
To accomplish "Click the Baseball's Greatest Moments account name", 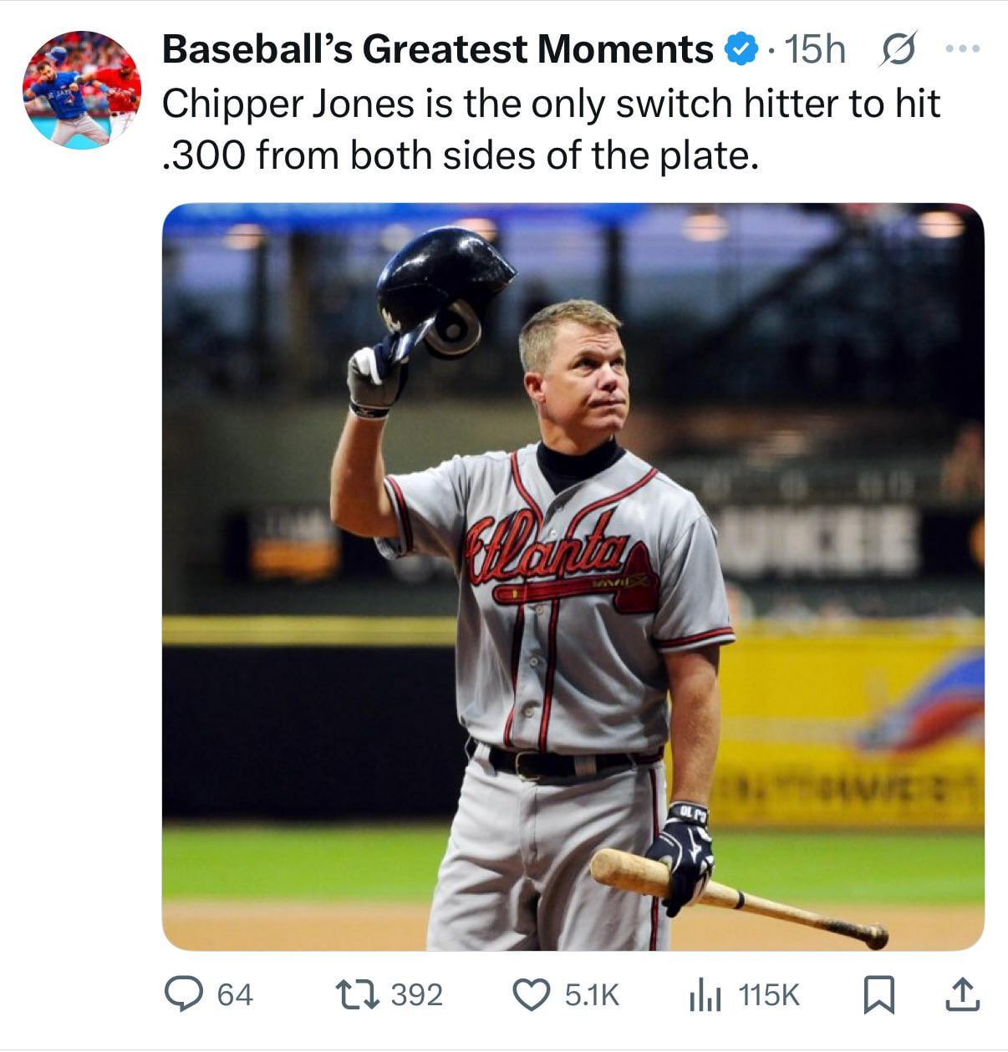I will tap(436, 50).
